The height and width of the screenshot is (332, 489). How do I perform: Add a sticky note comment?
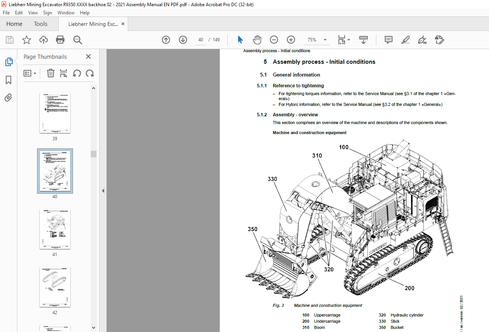coord(389,40)
